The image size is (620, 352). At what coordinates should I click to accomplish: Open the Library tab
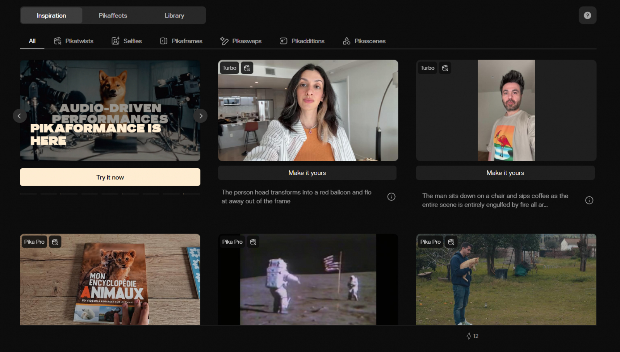(x=174, y=15)
